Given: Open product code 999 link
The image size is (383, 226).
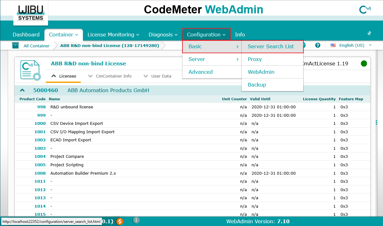Looking at the screenshot, I should click(x=41, y=115).
